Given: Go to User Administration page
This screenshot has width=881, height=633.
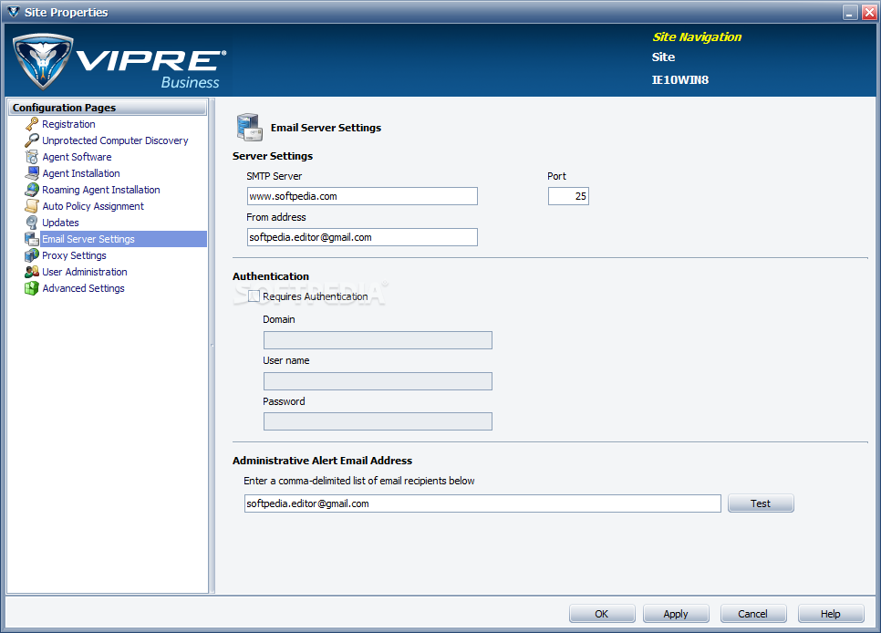Looking at the screenshot, I should pyautogui.click(x=85, y=272).
